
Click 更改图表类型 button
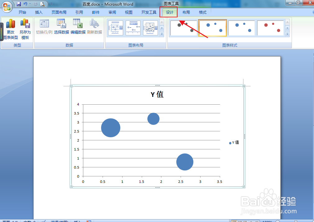coord(11,29)
